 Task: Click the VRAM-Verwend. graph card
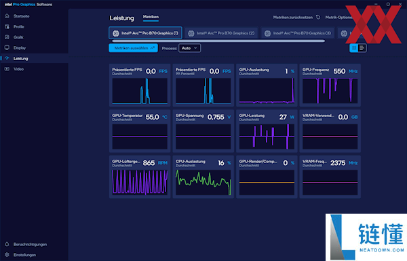coord(330,131)
